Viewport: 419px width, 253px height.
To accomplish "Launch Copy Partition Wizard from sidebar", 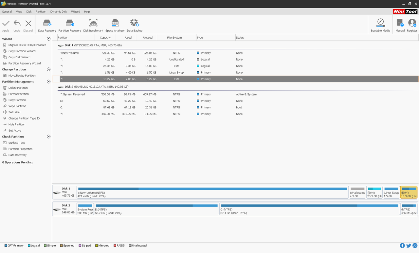I will [19, 51].
